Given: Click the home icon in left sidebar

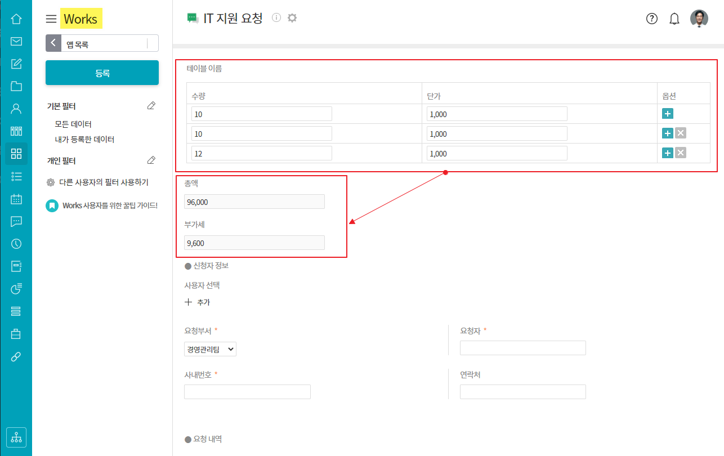Looking at the screenshot, I should pyautogui.click(x=16, y=19).
